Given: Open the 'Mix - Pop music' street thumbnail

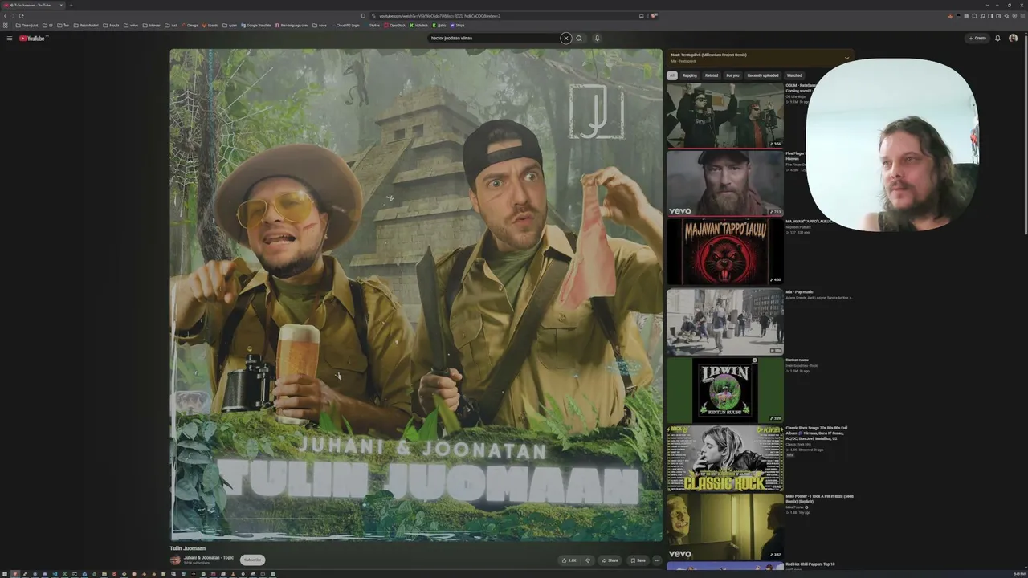Looking at the screenshot, I should point(724,321).
